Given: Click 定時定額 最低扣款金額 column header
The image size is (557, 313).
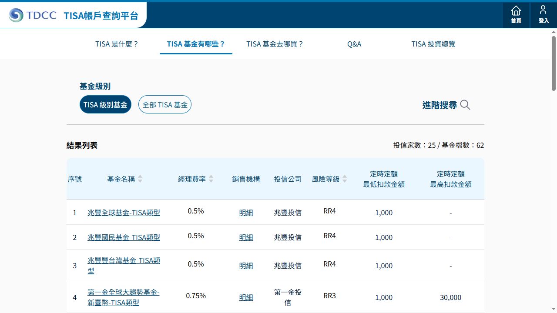Looking at the screenshot, I should [384, 179].
